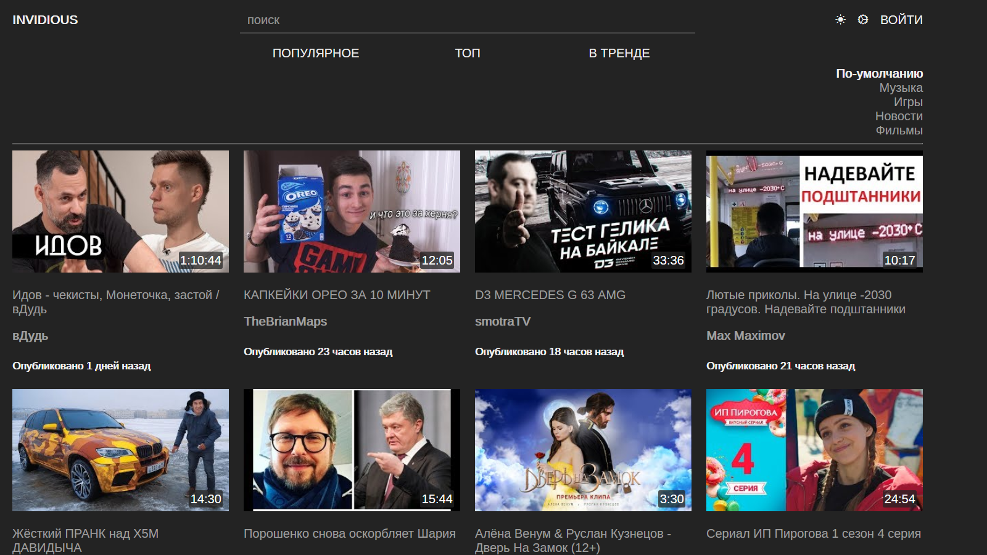
Task: Focus the поиск search field
Action: (468, 20)
